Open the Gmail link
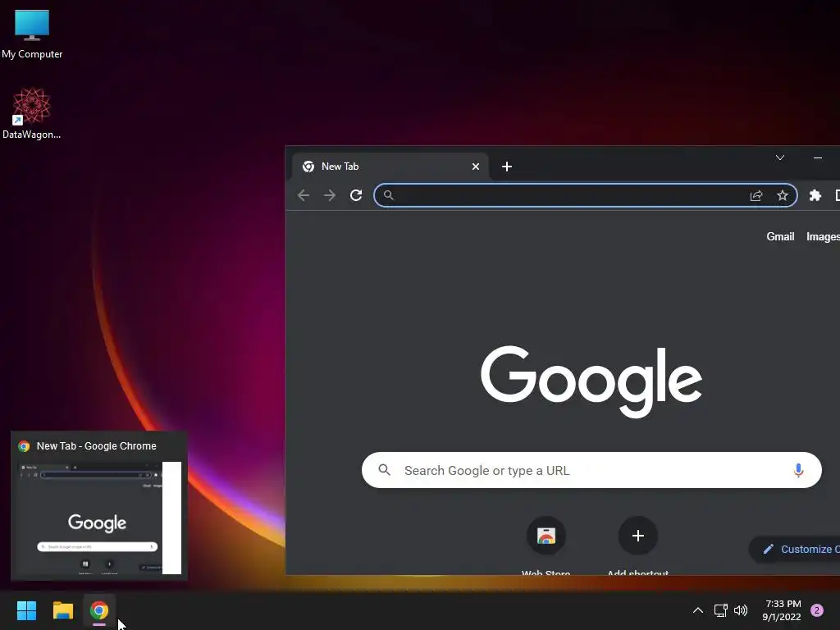 tap(780, 236)
